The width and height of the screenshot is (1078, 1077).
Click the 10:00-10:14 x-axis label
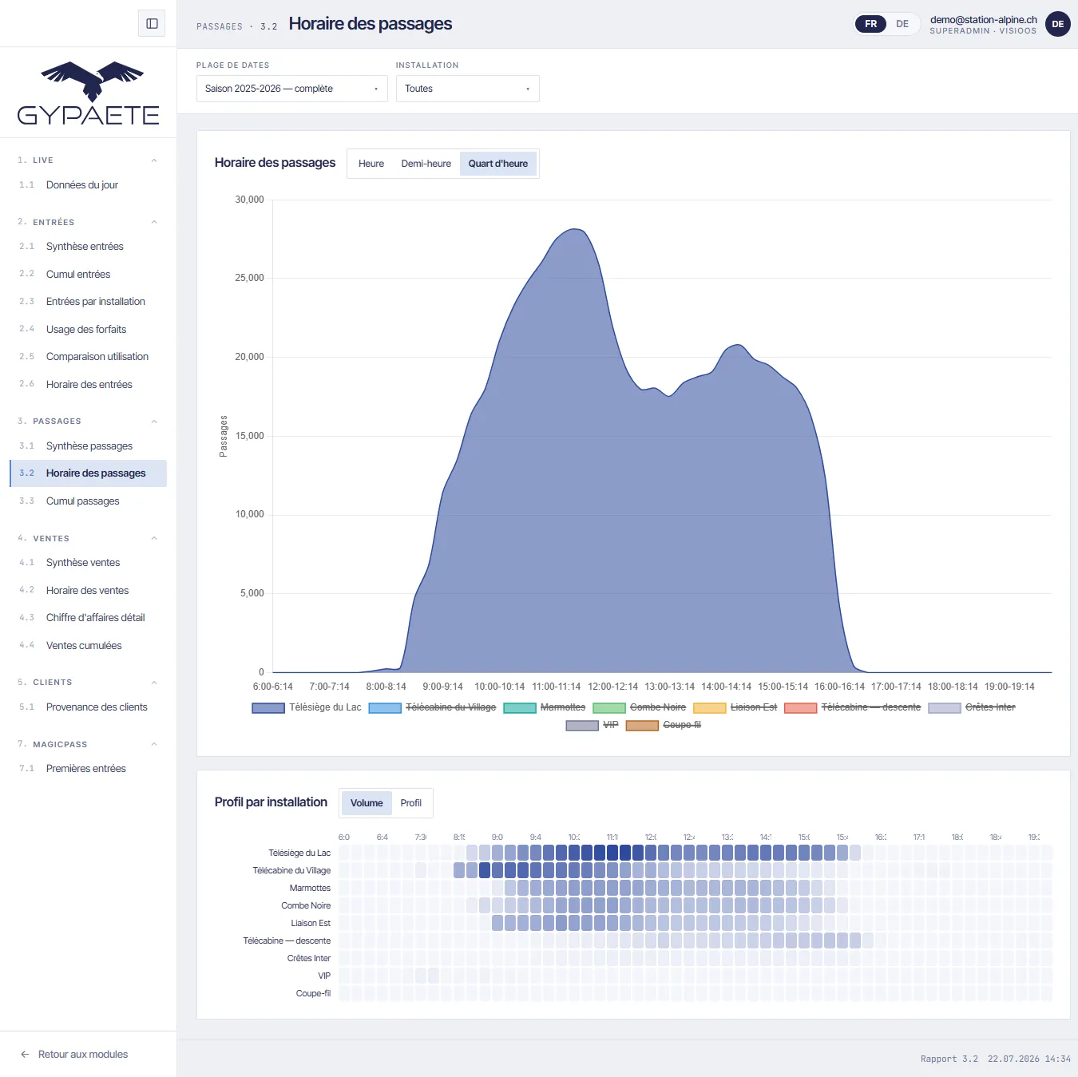coord(500,687)
